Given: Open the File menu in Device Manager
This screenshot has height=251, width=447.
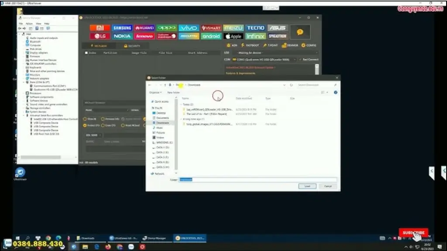Looking at the screenshot, I should 21,24.
